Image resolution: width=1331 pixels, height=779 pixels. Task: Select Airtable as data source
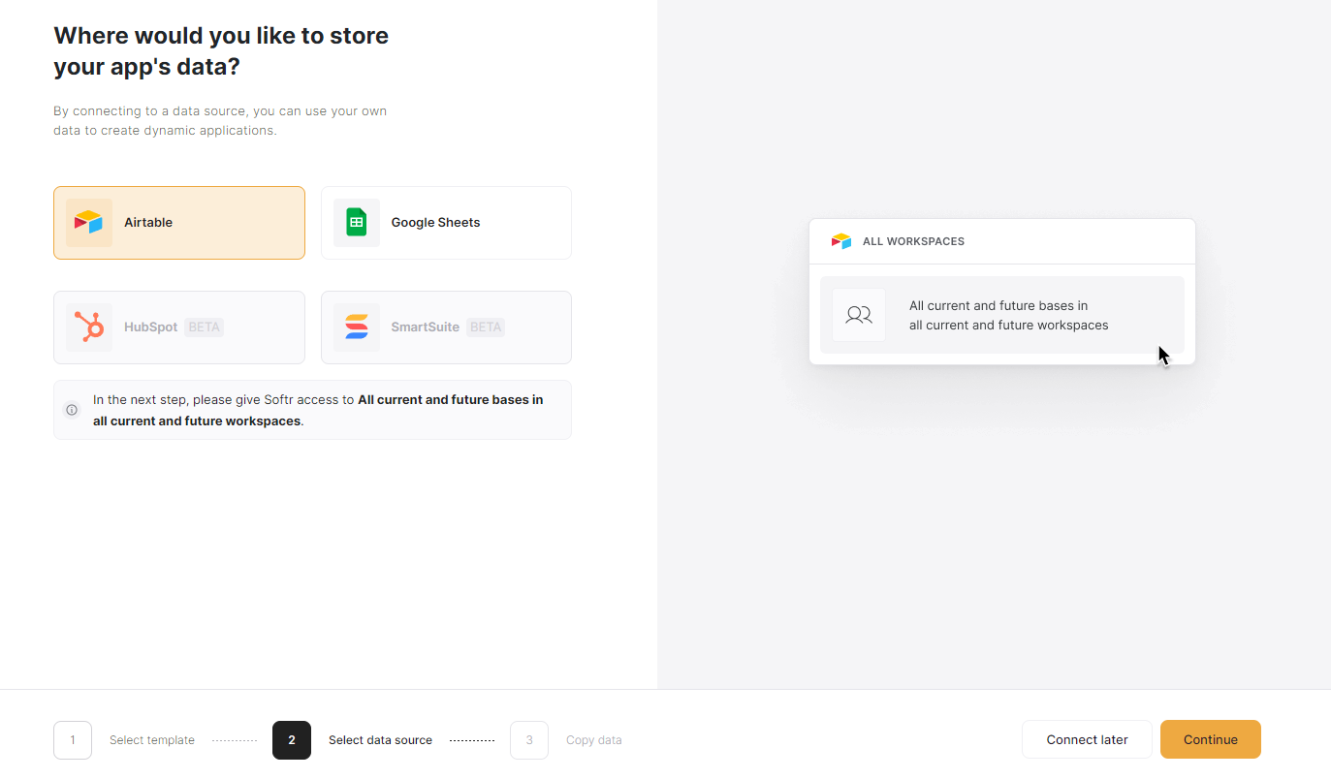pyautogui.click(x=179, y=223)
